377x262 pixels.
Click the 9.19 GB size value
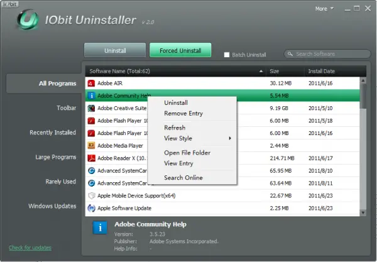pyautogui.click(x=279, y=108)
